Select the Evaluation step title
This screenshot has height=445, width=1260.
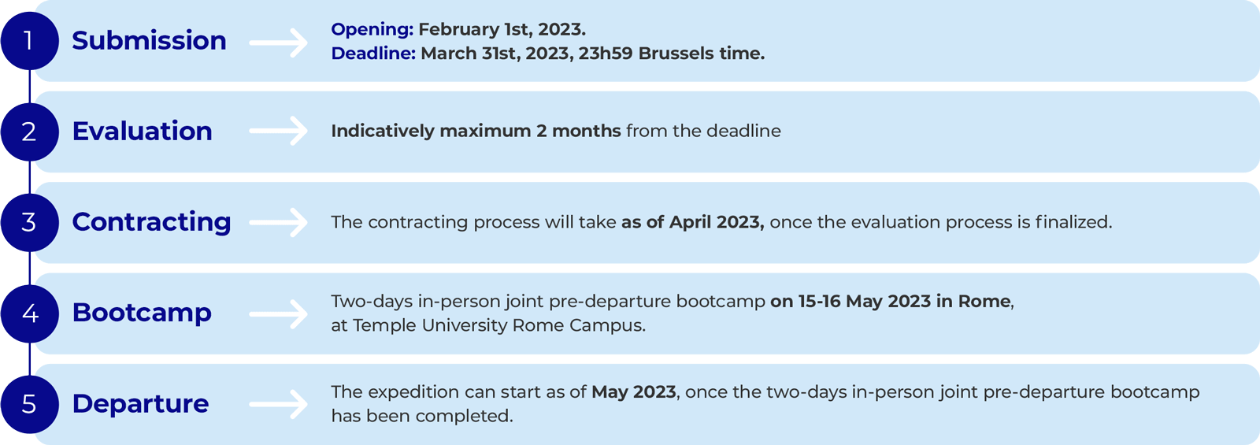pos(143,131)
